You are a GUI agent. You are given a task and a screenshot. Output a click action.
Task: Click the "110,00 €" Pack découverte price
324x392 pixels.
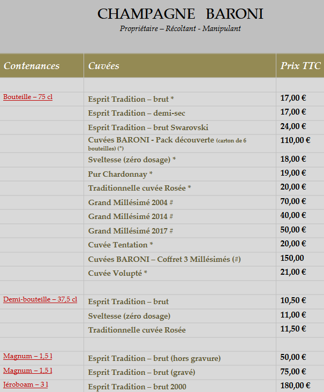(295, 140)
